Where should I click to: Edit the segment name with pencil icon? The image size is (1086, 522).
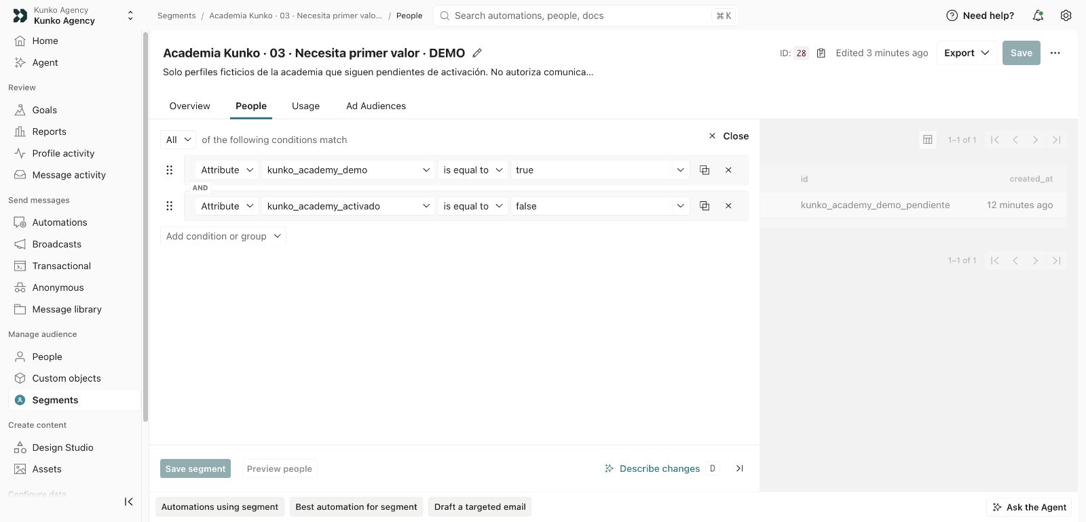tap(477, 53)
